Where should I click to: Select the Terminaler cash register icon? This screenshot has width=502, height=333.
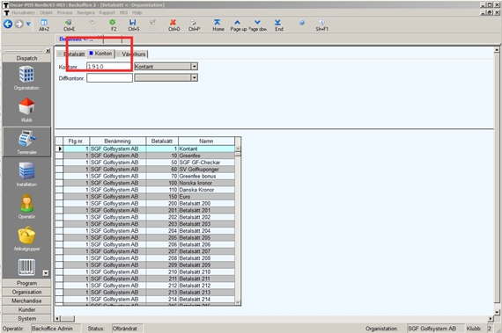coord(26,139)
